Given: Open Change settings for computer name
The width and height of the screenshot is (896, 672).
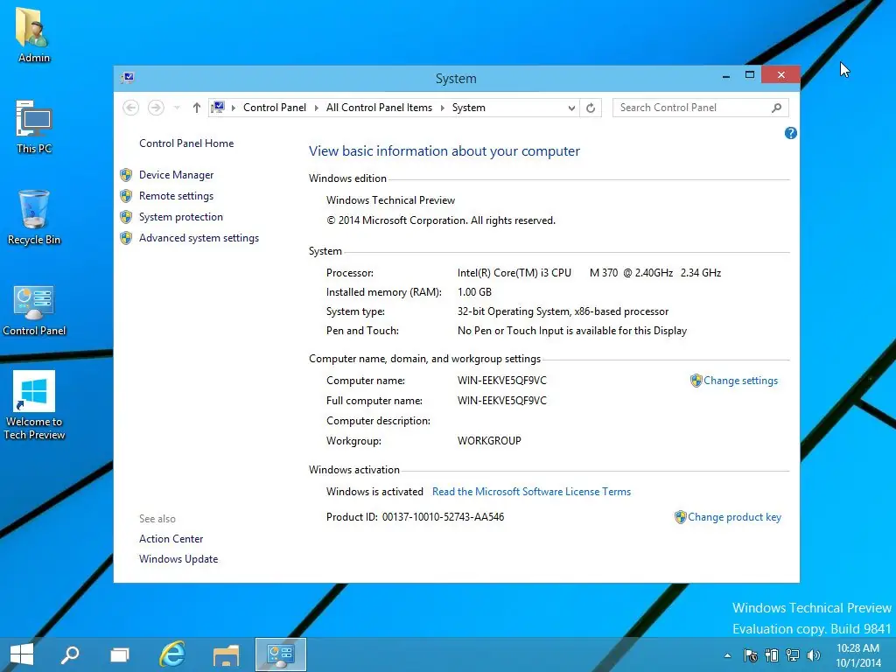Looking at the screenshot, I should pyautogui.click(x=741, y=381).
